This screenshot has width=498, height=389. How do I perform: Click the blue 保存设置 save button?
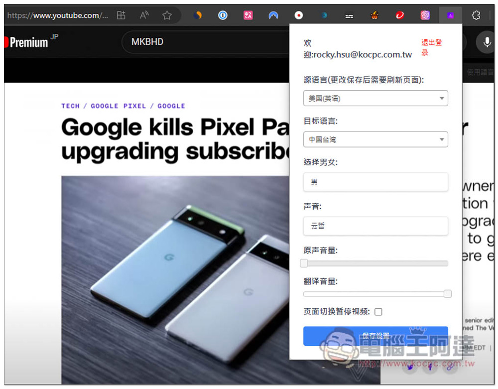pos(375,336)
